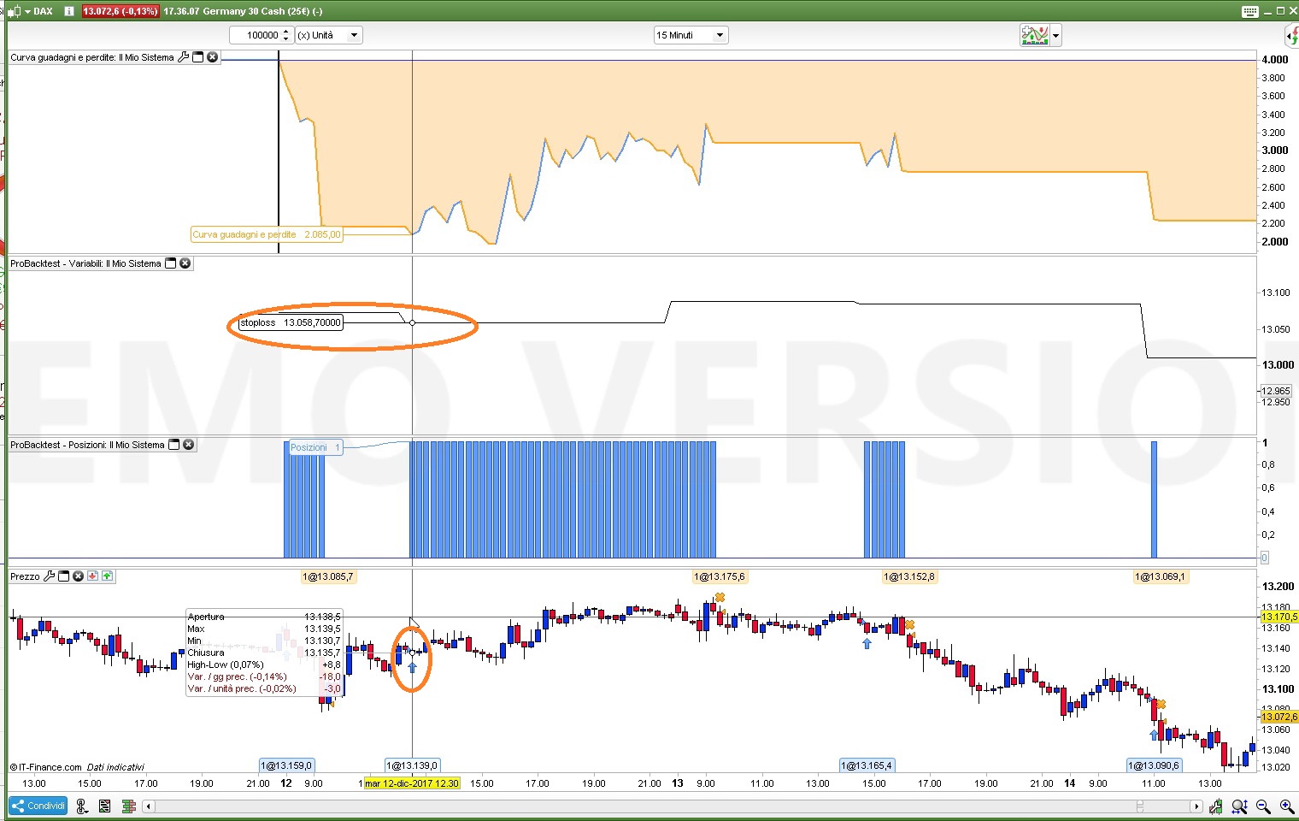This screenshot has width=1299, height=821.
Task: Click the horizontal scrollbar track
Action: tap(673, 806)
